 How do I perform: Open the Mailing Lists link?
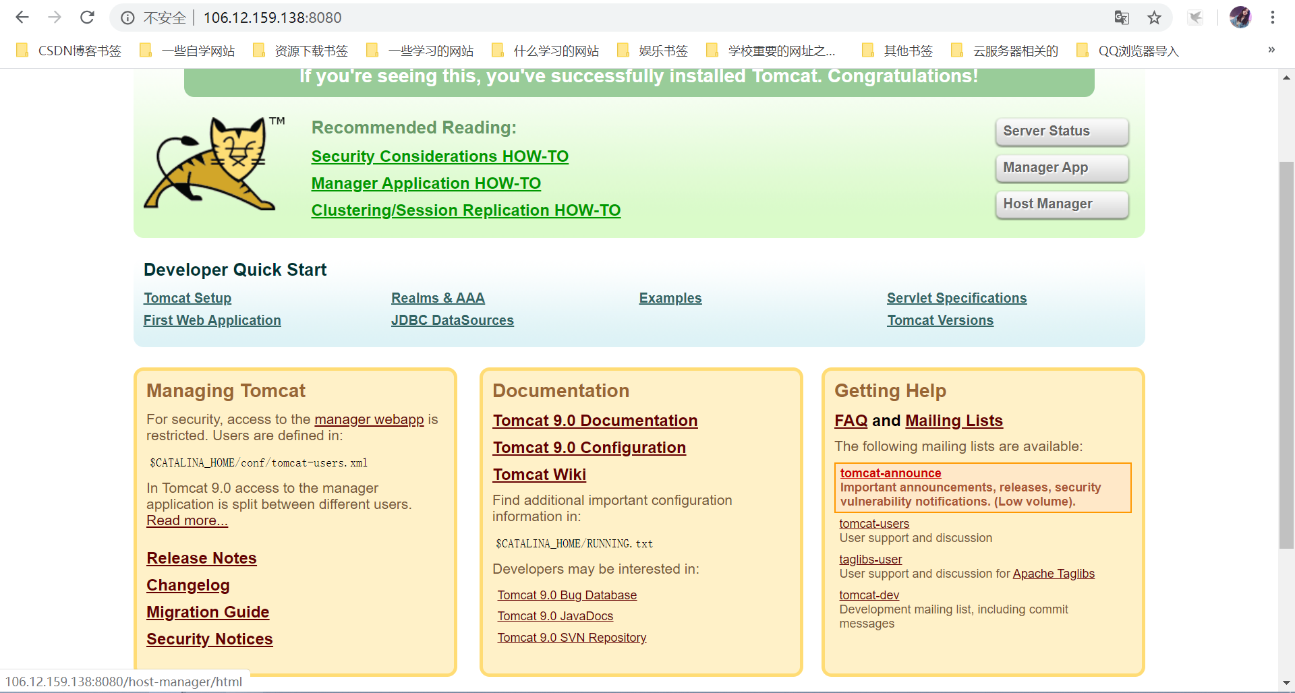coord(954,421)
